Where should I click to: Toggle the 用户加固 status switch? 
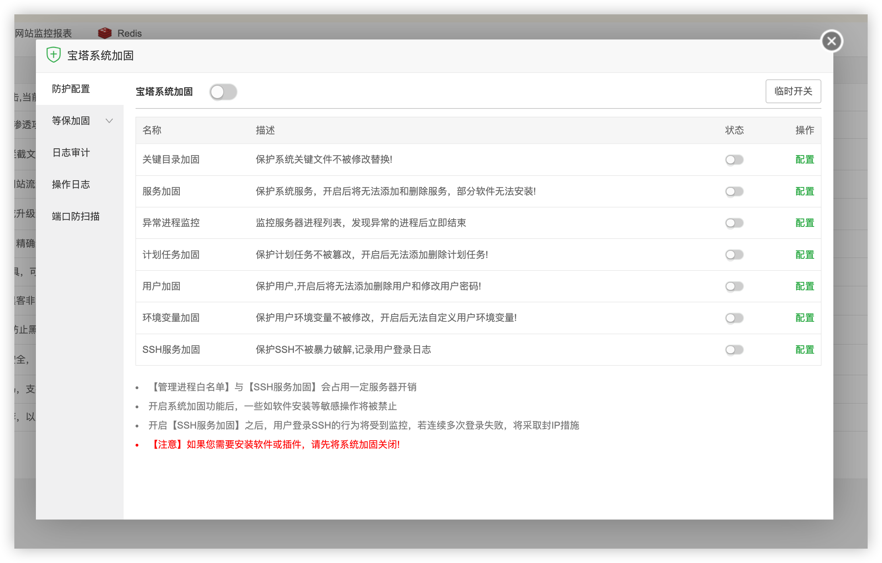click(734, 286)
